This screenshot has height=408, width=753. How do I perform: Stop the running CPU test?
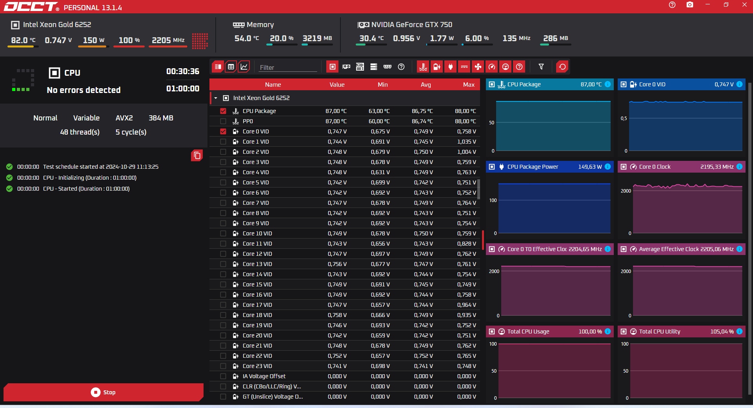coord(104,392)
